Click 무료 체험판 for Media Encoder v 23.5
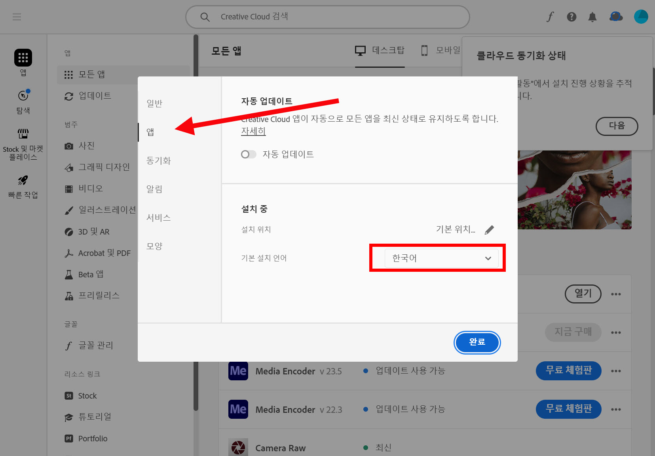The height and width of the screenshot is (456, 655). point(569,370)
